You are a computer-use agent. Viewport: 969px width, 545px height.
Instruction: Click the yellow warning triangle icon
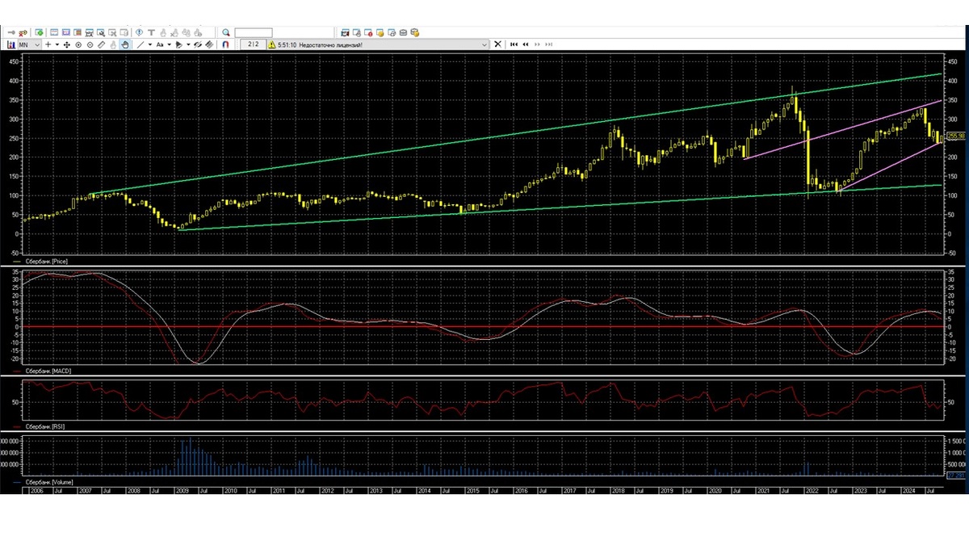click(x=271, y=44)
